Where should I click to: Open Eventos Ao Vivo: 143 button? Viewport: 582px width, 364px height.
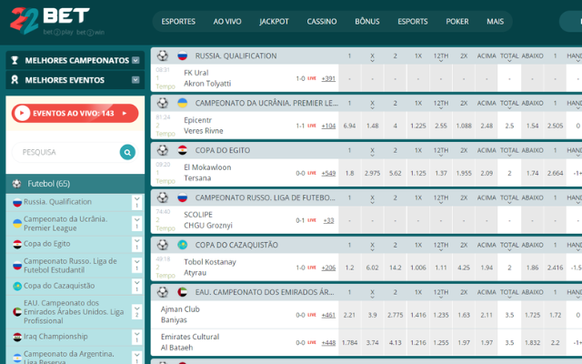(75, 113)
